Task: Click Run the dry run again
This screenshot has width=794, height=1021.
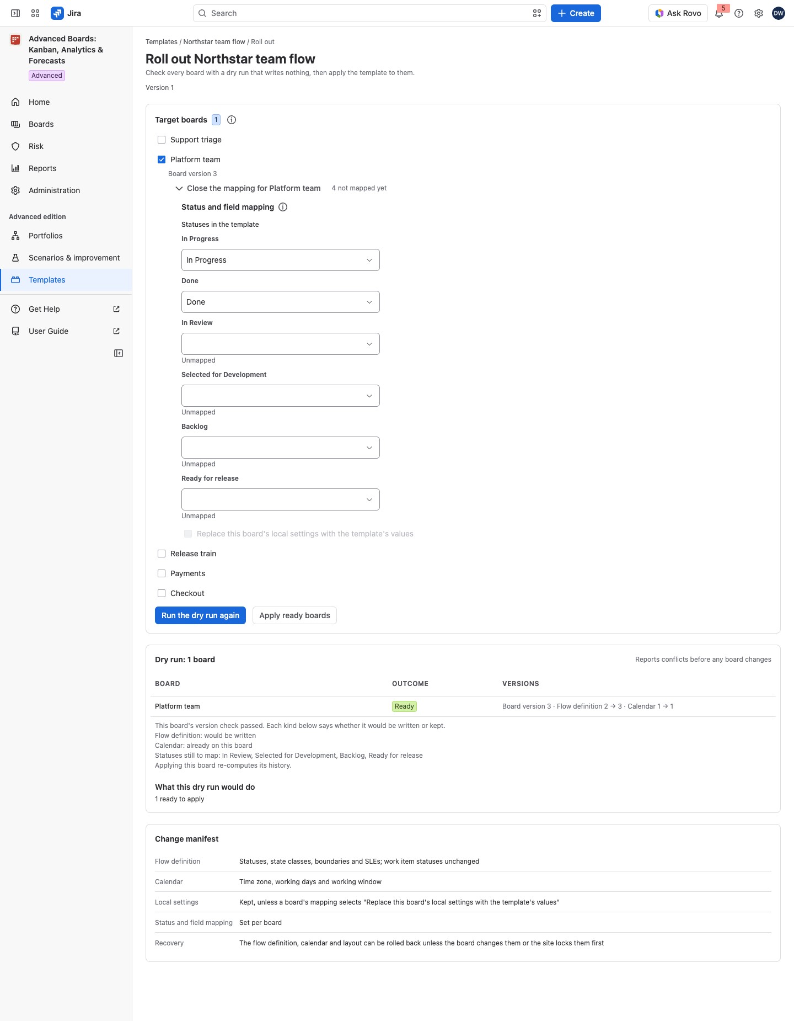Action: pyautogui.click(x=200, y=615)
